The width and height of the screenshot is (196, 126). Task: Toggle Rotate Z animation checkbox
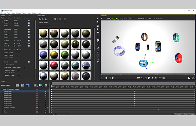[x=29, y=46]
